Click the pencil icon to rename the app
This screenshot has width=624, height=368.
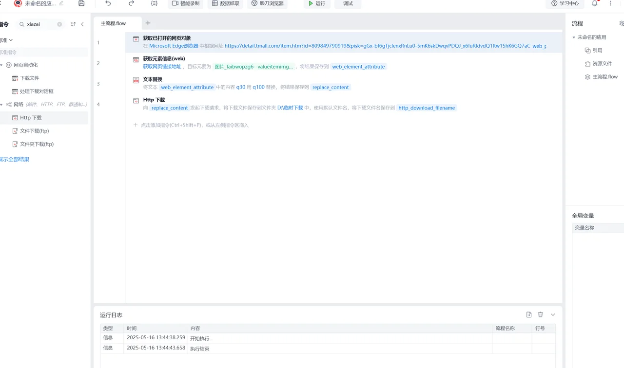[61, 3]
